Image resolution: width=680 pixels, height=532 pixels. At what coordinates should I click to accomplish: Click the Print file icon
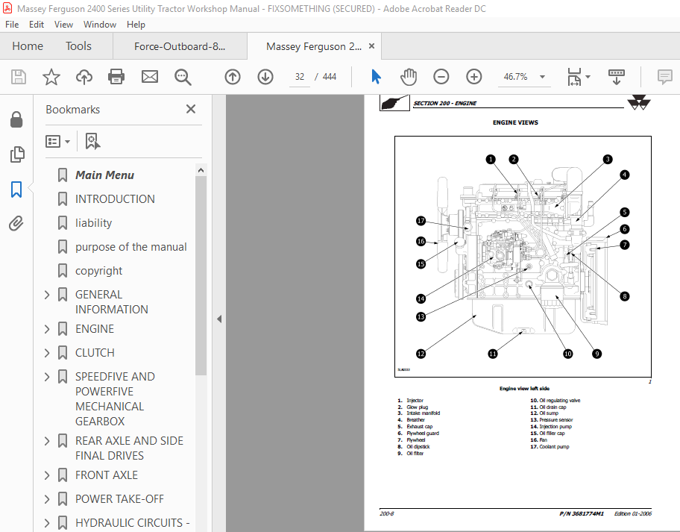click(x=116, y=77)
